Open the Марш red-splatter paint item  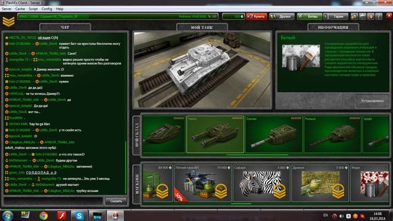tap(370, 183)
